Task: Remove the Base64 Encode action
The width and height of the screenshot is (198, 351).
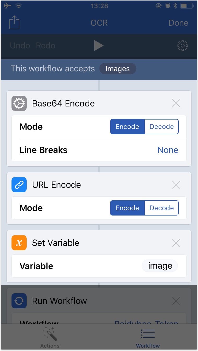Action: tap(176, 104)
